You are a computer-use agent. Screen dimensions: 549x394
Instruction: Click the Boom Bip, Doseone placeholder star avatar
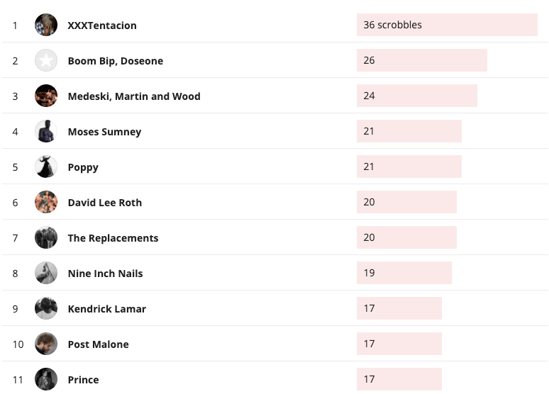(x=46, y=60)
